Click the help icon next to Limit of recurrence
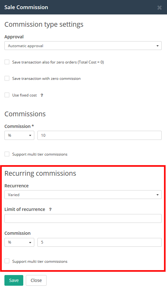 (50, 209)
